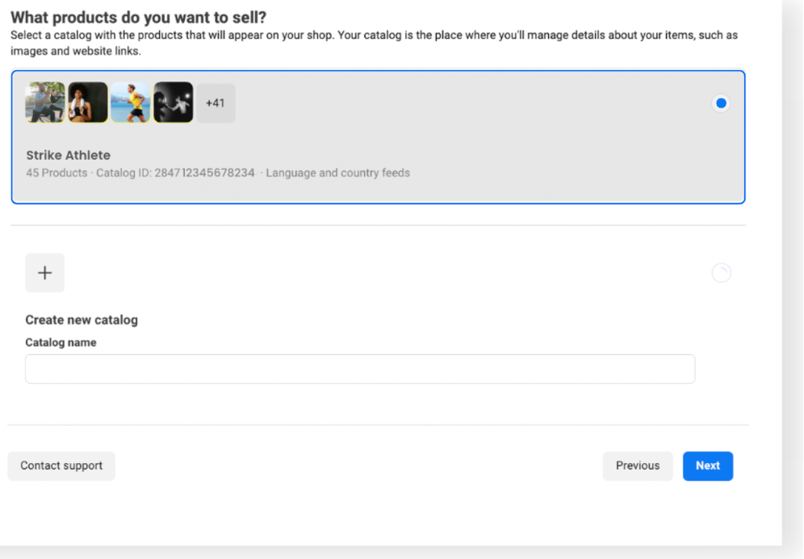Click the +41 more products badge
This screenshot has height=559, width=804.
pyautogui.click(x=216, y=103)
